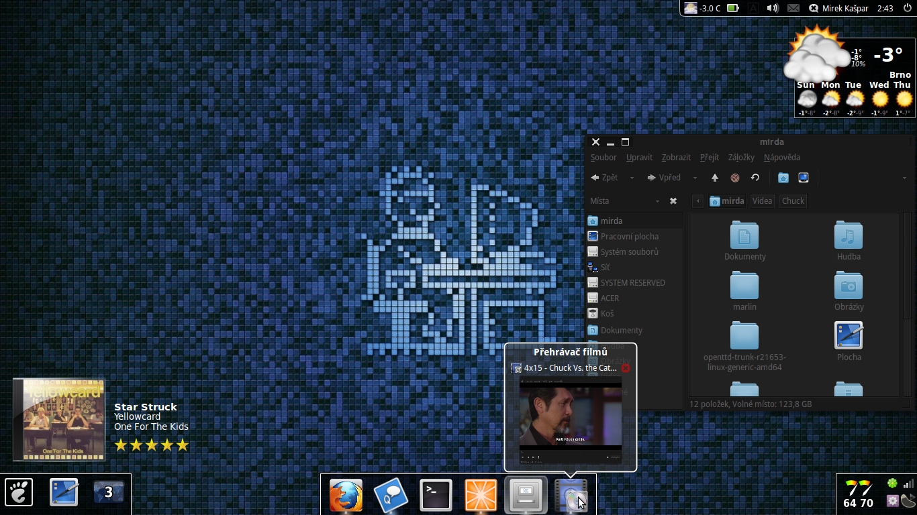Close the 4x15 Chuck video preview
The height and width of the screenshot is (515, 917).
click(626, 368)
